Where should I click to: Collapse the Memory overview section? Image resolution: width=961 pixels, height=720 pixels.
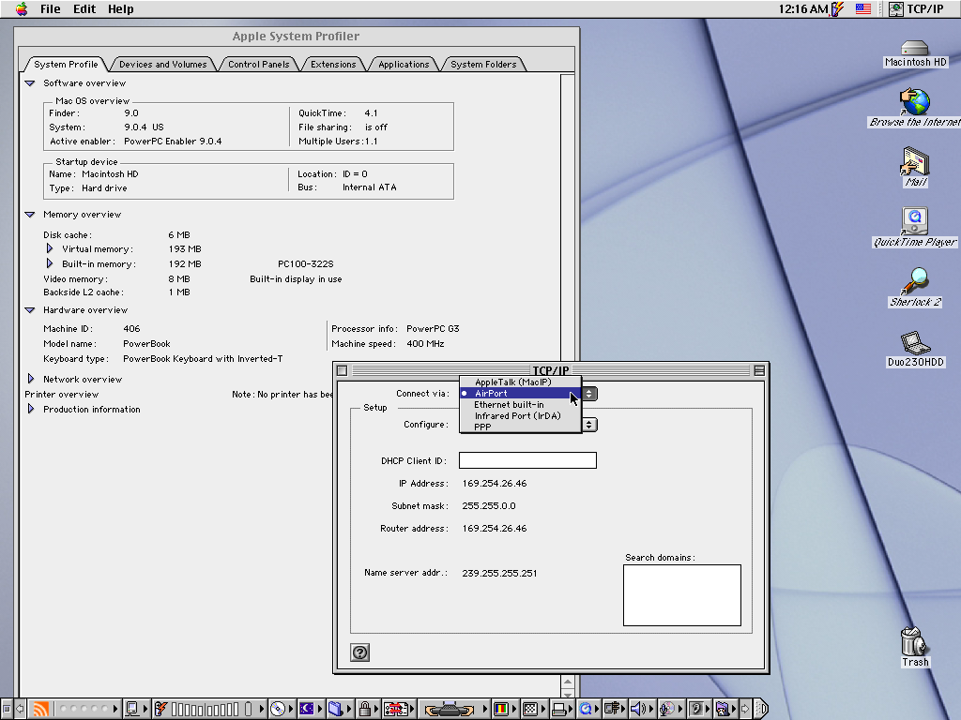[29, 215]
